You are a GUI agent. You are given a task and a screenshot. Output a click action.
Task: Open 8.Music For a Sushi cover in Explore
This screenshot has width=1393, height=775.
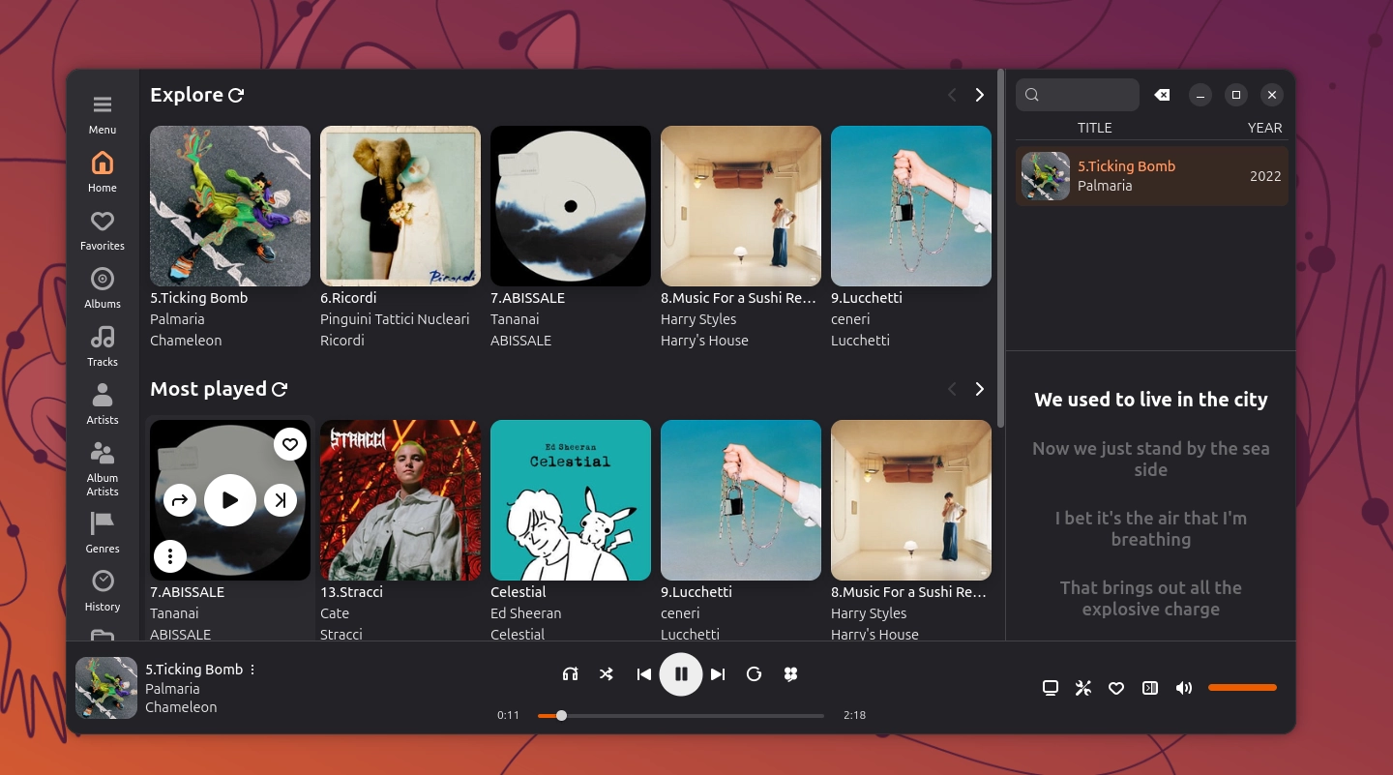click(x=741, y=206)
